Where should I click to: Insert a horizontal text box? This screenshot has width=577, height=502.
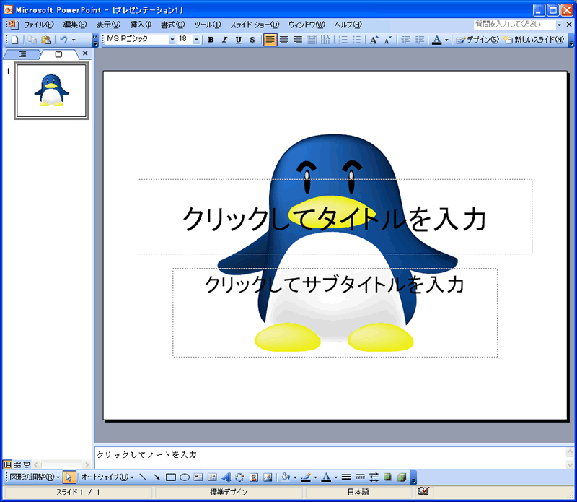tap(198, 477)
